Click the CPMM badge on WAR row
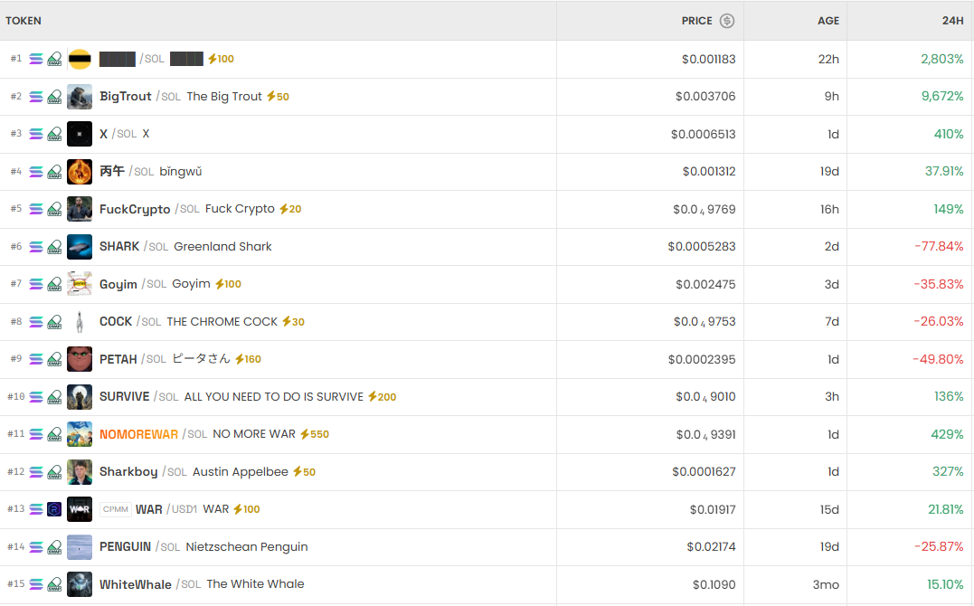Image resolution: width=974 pixels, height=606 pixels. [x=116, y=509]
